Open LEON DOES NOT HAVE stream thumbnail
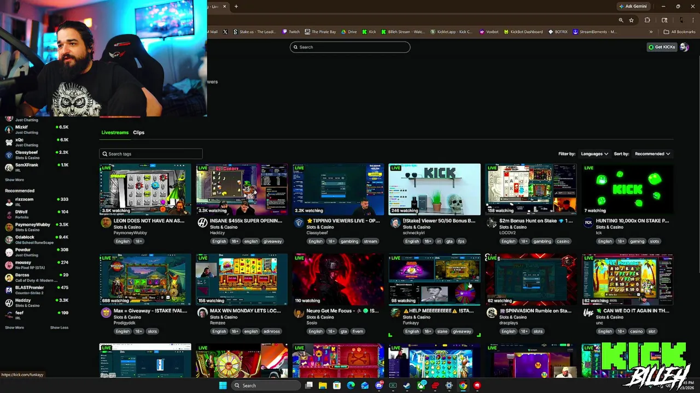Viewport: 700px width, 393px height. click(x=145, y=189)
